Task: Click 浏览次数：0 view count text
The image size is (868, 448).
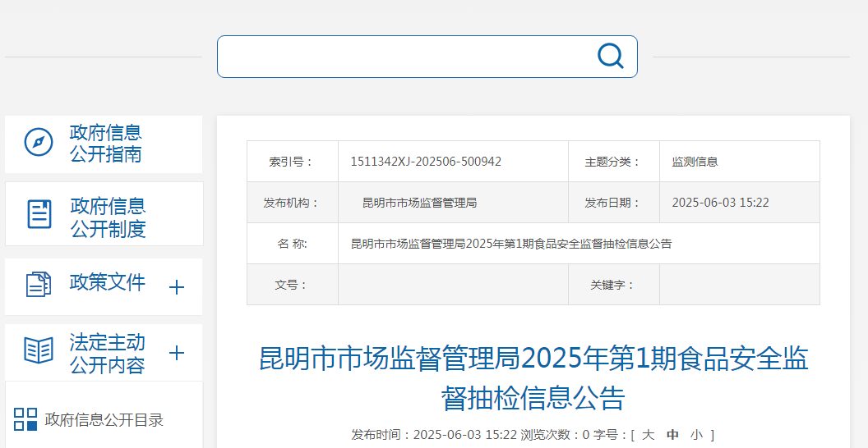Action: coord(555,435)
